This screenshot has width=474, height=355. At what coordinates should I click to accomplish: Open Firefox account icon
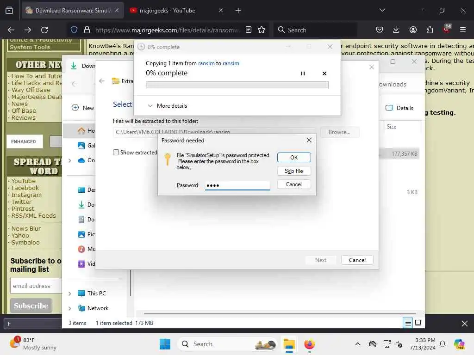413,30
